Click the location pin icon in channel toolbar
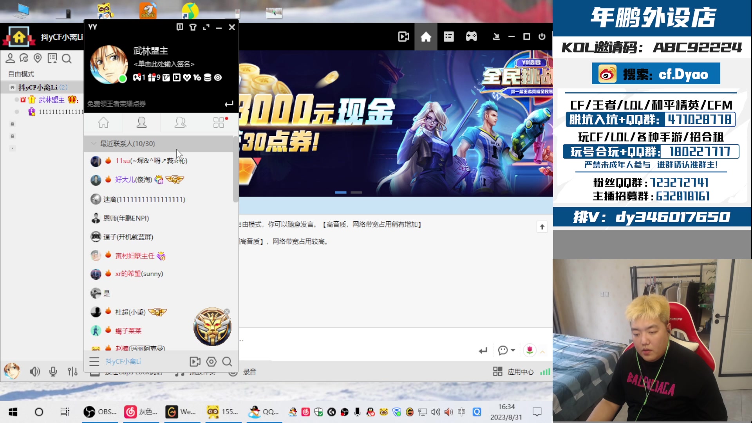 click(38, 58)
